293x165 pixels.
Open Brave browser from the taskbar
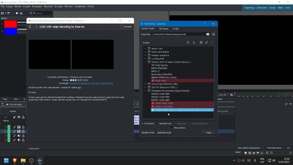pyautogui.click(x=15, y=160)
